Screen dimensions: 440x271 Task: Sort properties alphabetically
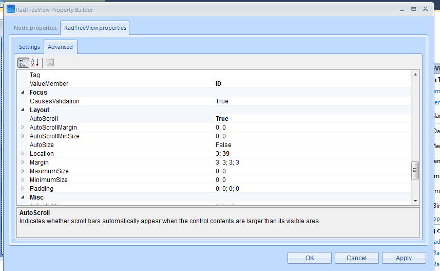point(35,63)
